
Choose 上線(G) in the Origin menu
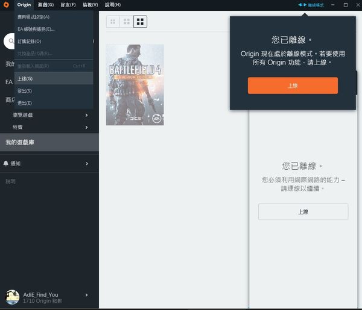point(25,78)
